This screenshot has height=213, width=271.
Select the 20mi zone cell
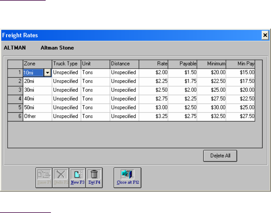pos(37,81)
